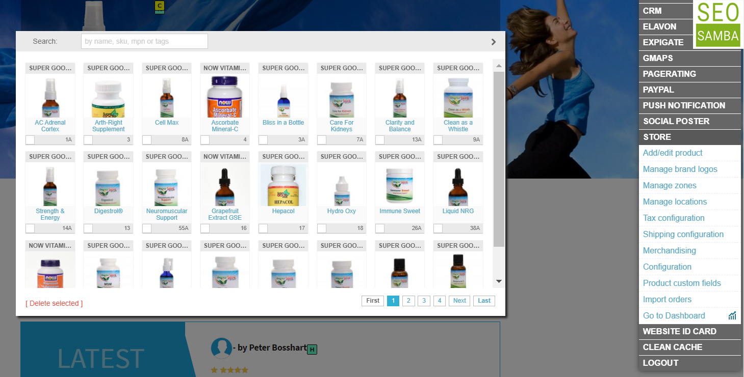Tick the Clean as a Whistle checkbox

click(x=438, y=140)
